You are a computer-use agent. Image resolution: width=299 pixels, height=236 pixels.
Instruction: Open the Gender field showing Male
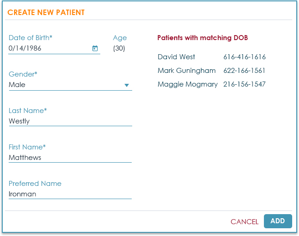click(x=64, y=85)
